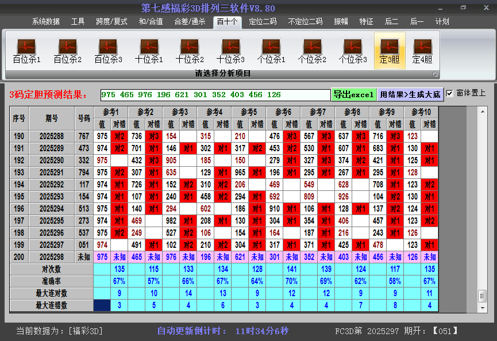
Task: Open the 系统数据 menu
Action: (x=46, y=22)
